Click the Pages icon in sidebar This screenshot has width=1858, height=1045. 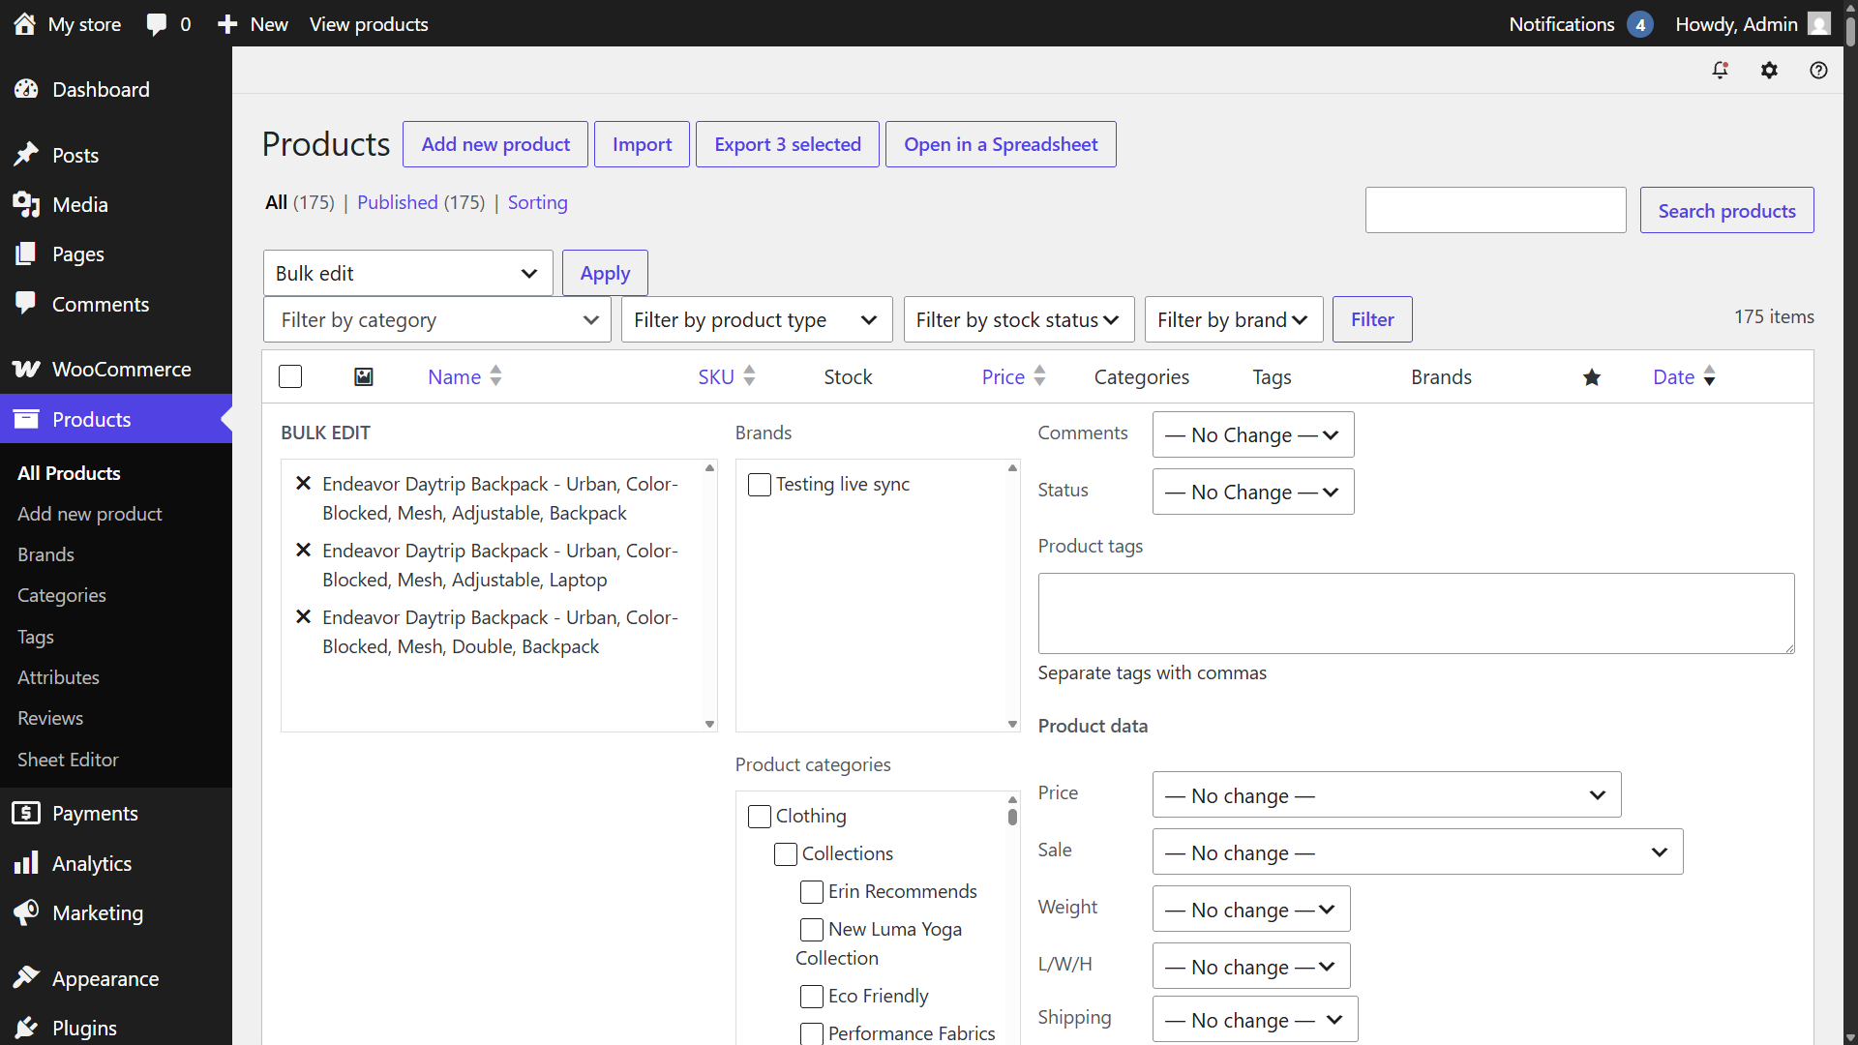click(x=26, y=254)
